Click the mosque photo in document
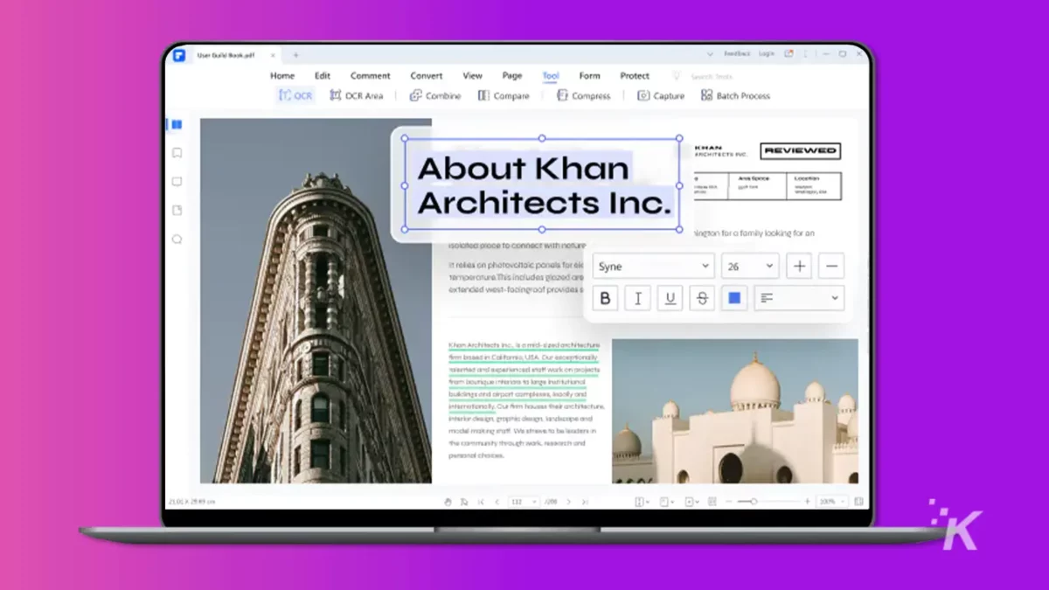This screenshot has height=590, width=1049. click(x=735, y=412)
